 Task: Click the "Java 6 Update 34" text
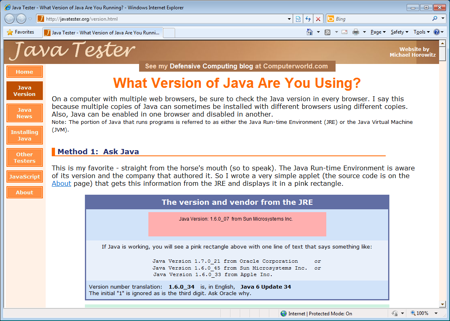click(x=266, y=287)
